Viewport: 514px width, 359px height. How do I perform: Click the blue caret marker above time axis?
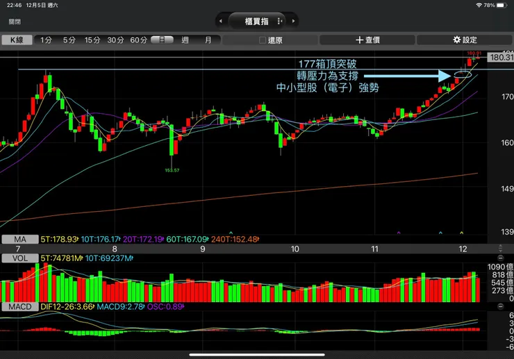[x=440, y=233]
